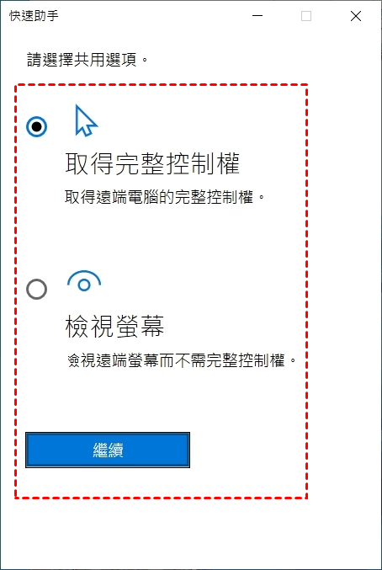Screen dimensions: 382x570
Task: Click the 取得完整控制權 large heading
Action: click(x=152, y=164)
